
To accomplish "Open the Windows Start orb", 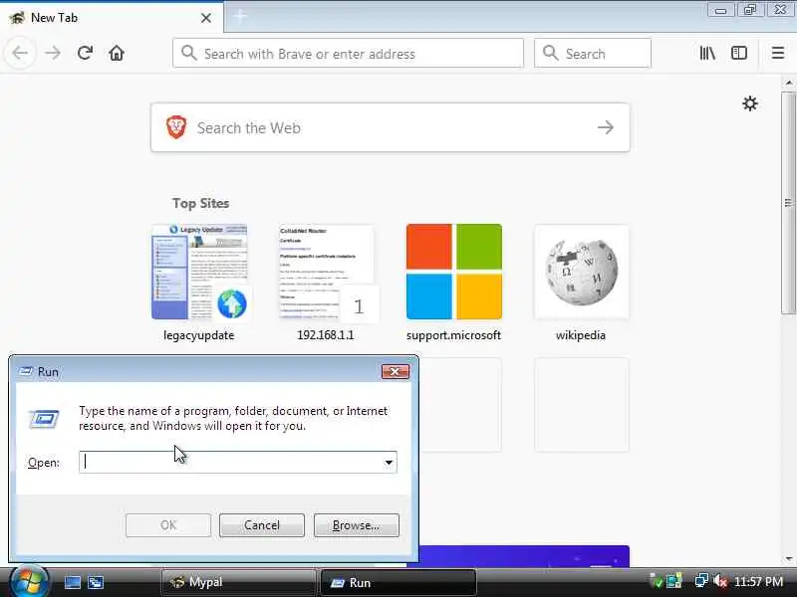I will pyautogui.click(x=28, y=581).
